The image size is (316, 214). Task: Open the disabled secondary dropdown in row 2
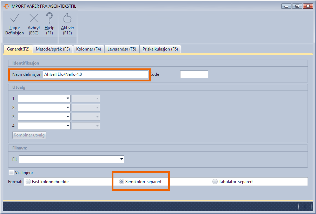point(86,107)
